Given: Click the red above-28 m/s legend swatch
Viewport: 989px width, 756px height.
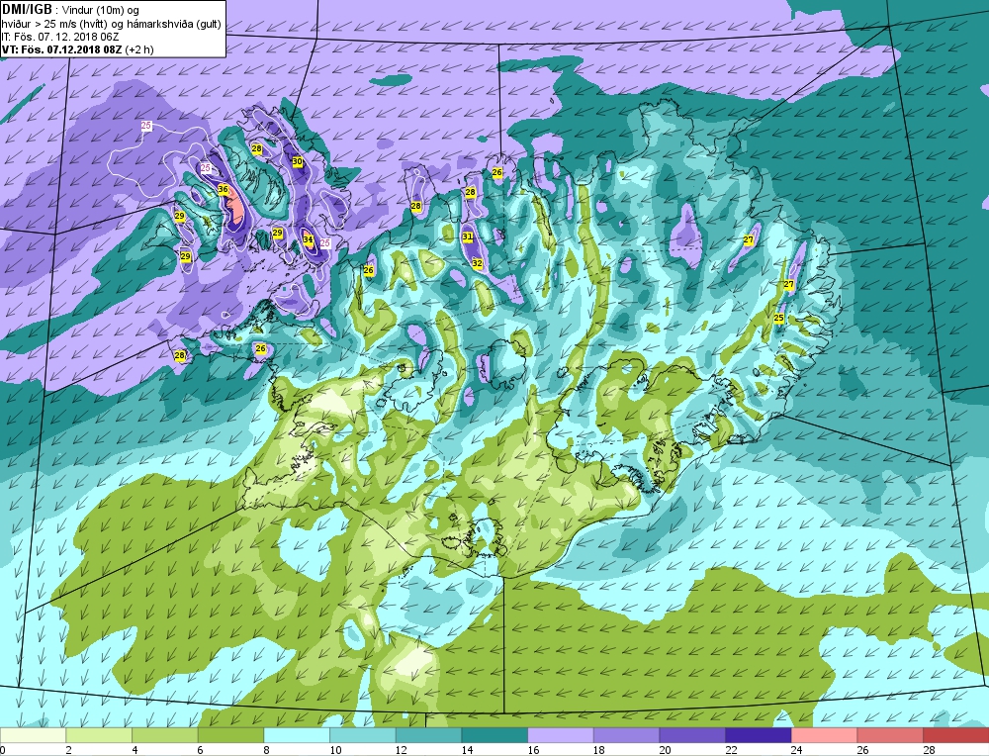Looking at the screenshot, I should pyautogui.click(x=955, y=735).
